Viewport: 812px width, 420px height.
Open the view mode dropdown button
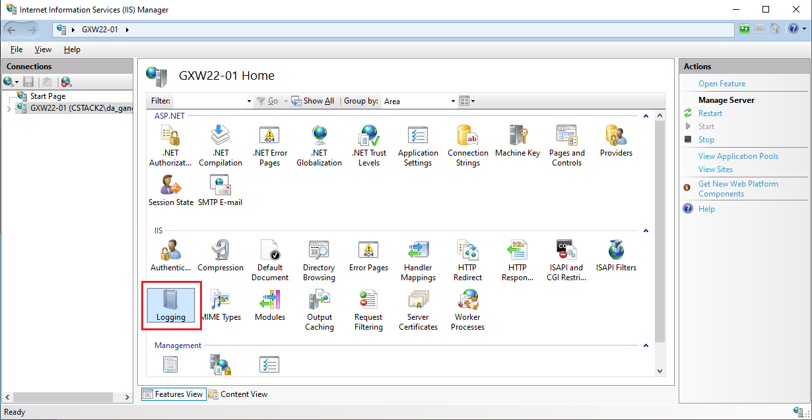[467, 101]
